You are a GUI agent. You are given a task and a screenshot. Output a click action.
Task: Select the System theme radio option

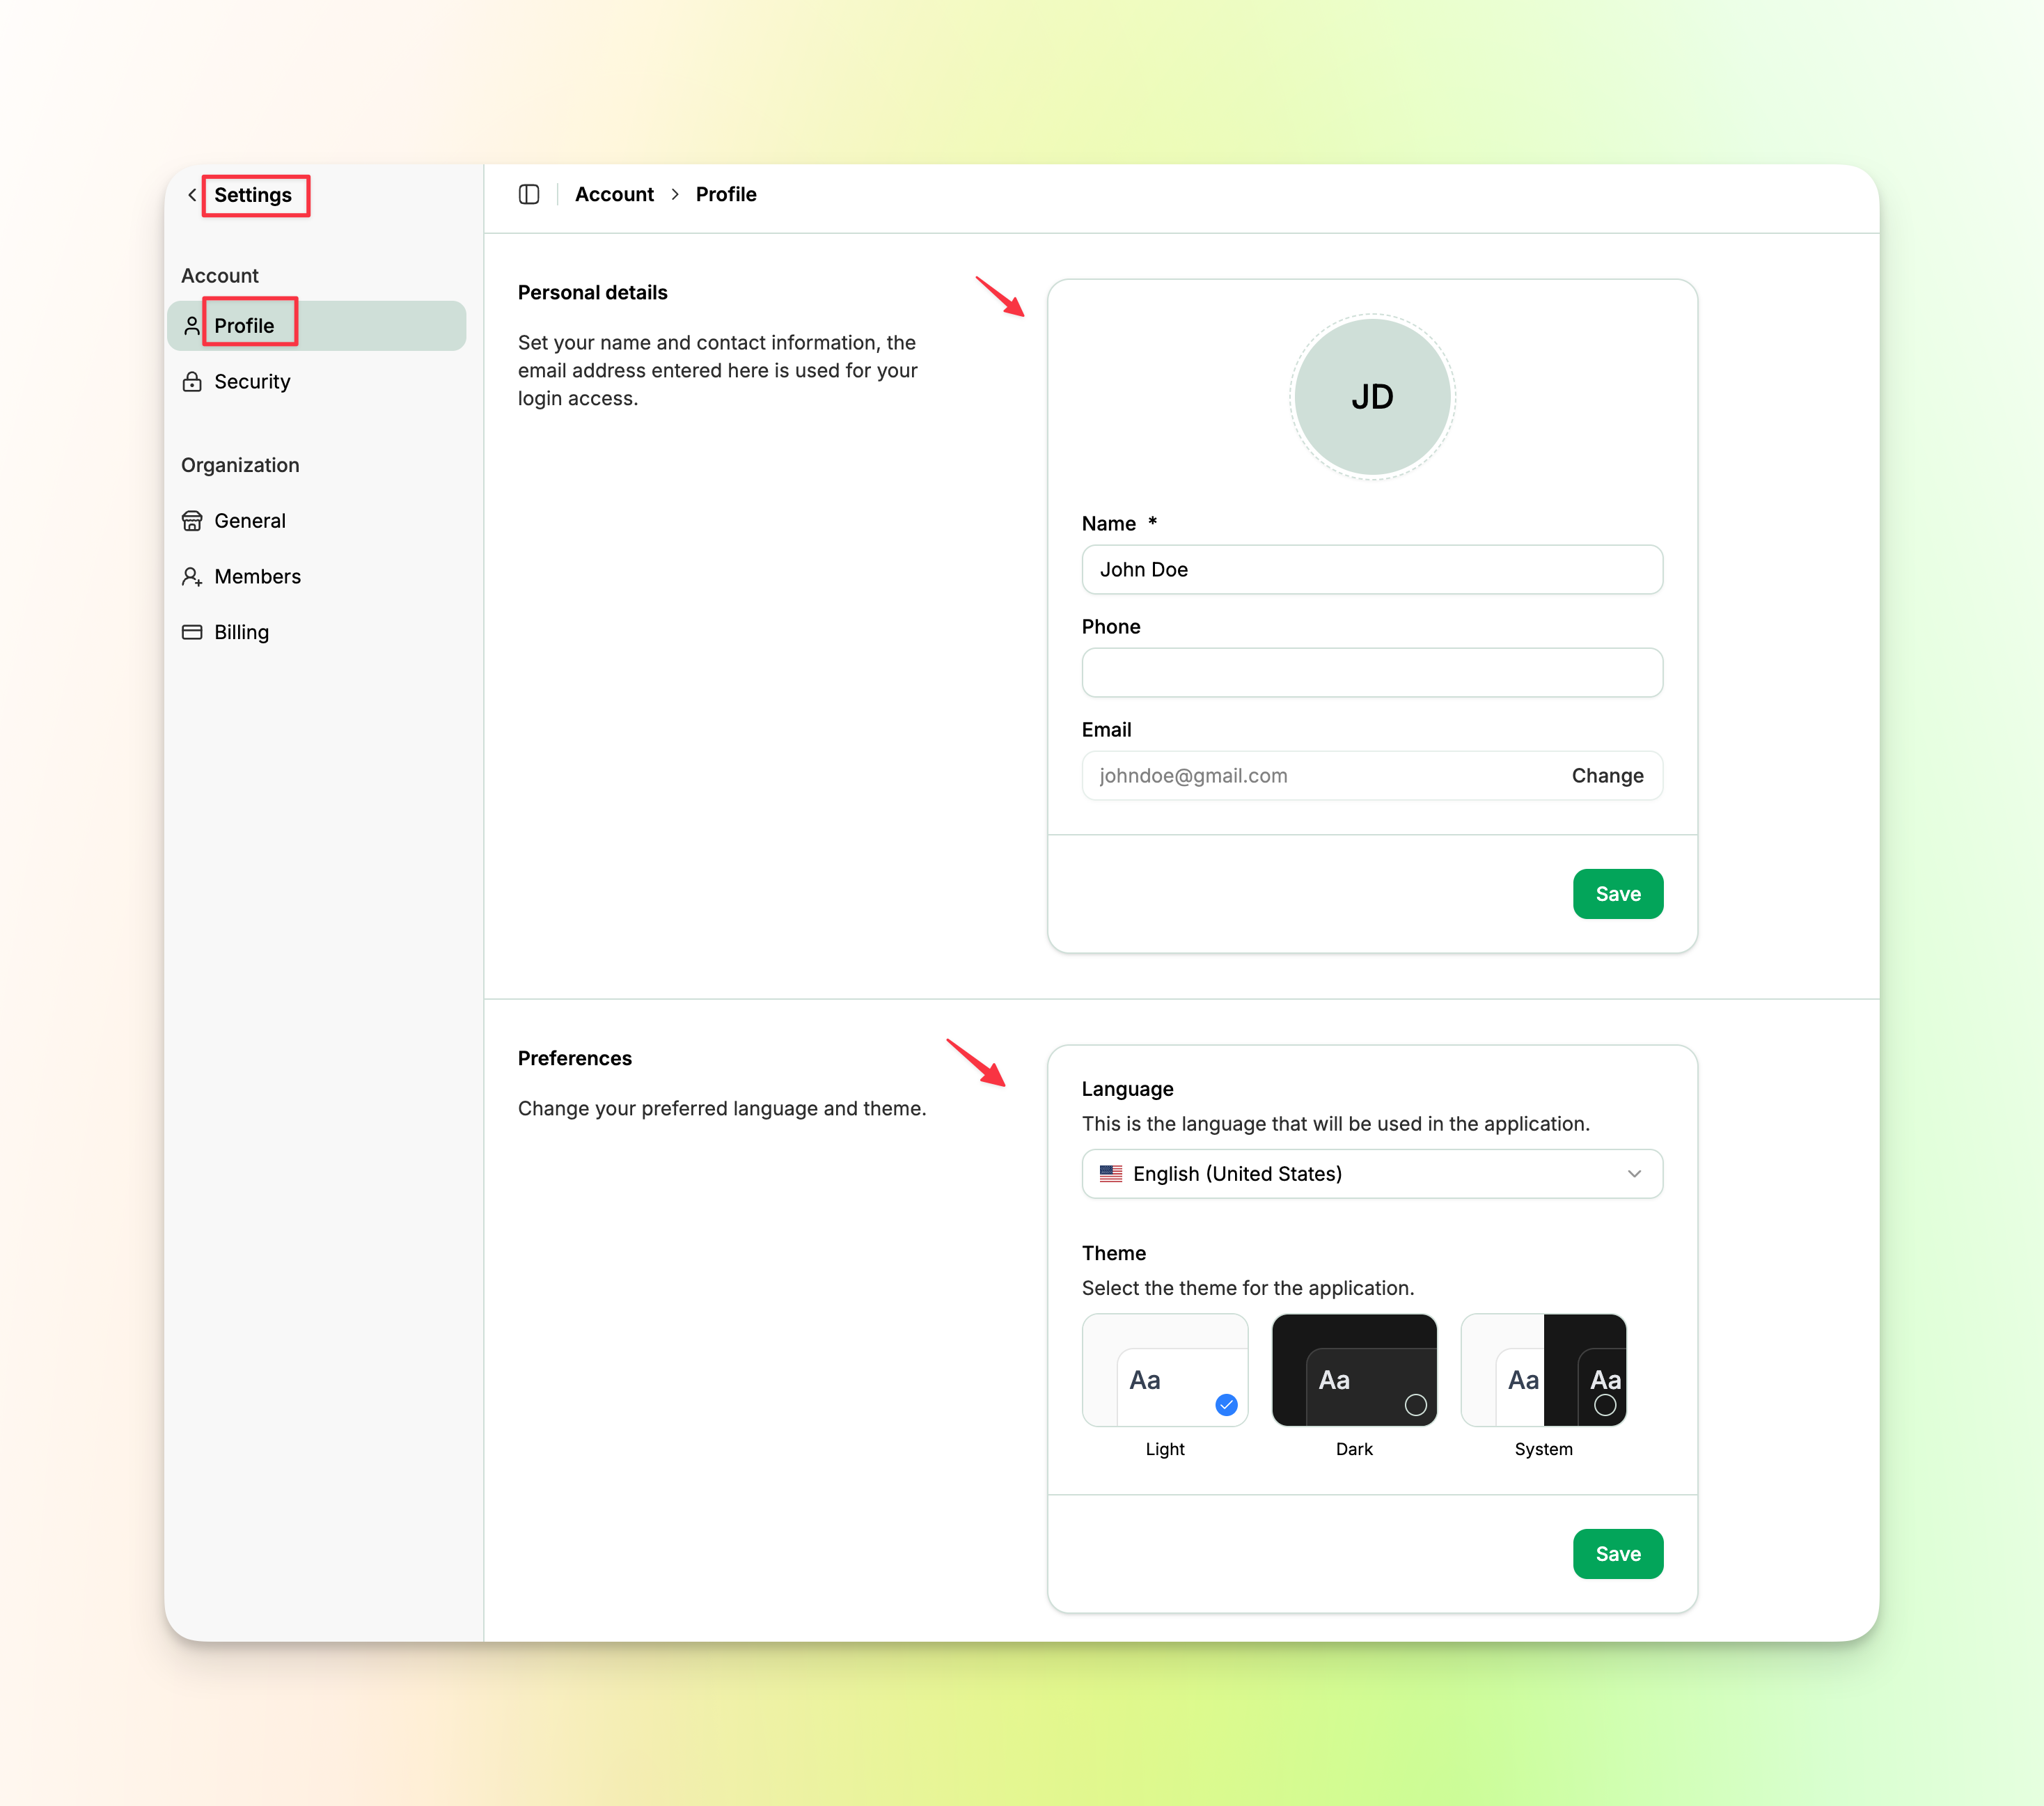pyautogui.click(x=1604, y=1405)
